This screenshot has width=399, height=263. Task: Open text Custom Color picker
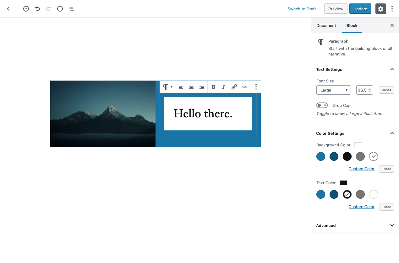pos(362,207)
